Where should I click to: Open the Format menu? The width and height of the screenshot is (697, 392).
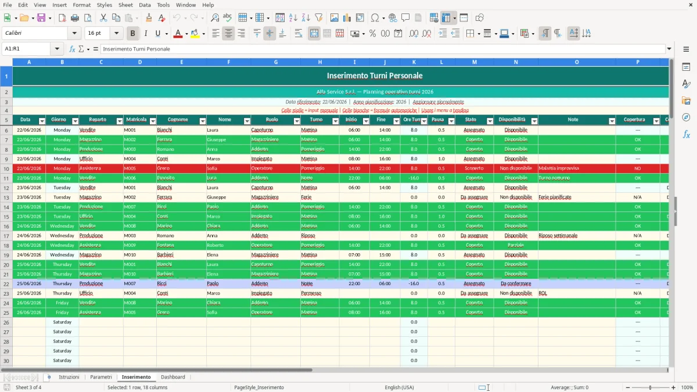click(x=81, y=5)
